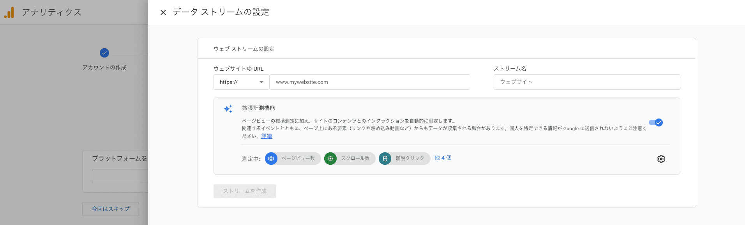Click the teal mouse 離脱クリック icon
Image resolution: width=745 pixels, height=225 pixels.
(385, 159)
